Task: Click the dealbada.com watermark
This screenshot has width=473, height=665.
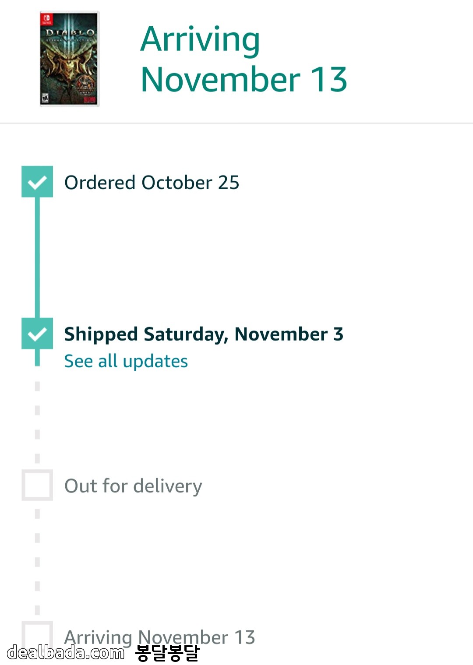Action: [66, 652]
